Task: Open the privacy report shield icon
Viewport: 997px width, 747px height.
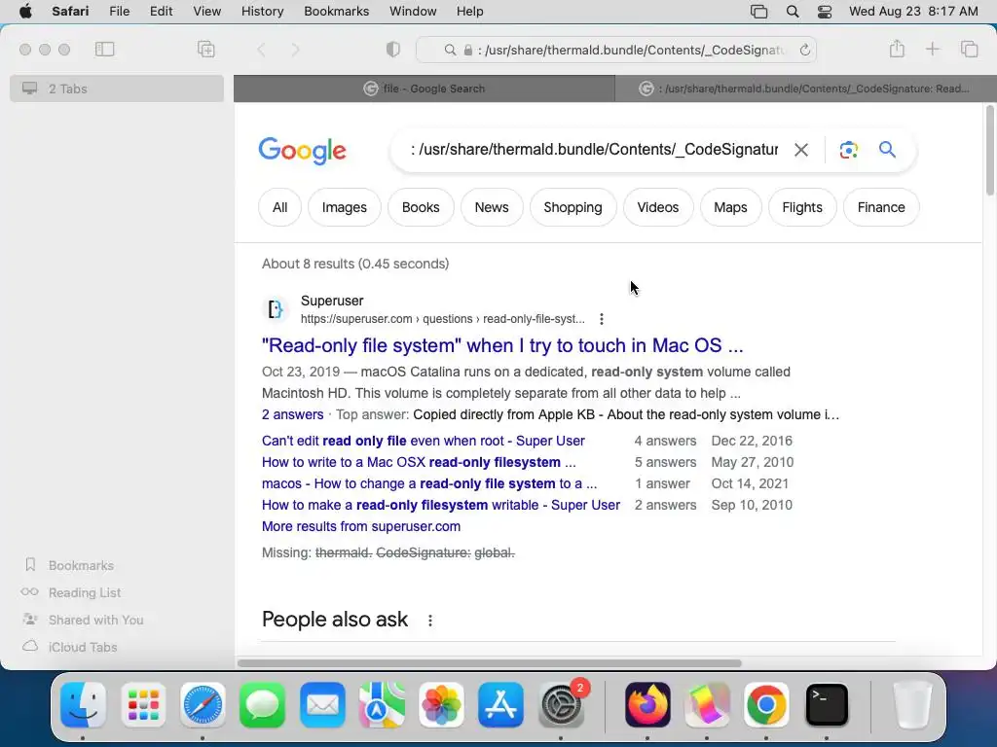Action: click(x=393, y=50)
